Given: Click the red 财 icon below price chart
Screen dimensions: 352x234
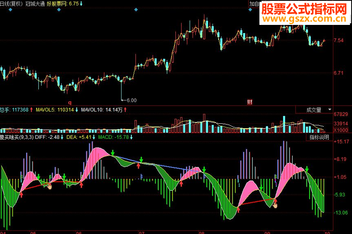Looking at the screenshot, I should (x=250, y=102).
